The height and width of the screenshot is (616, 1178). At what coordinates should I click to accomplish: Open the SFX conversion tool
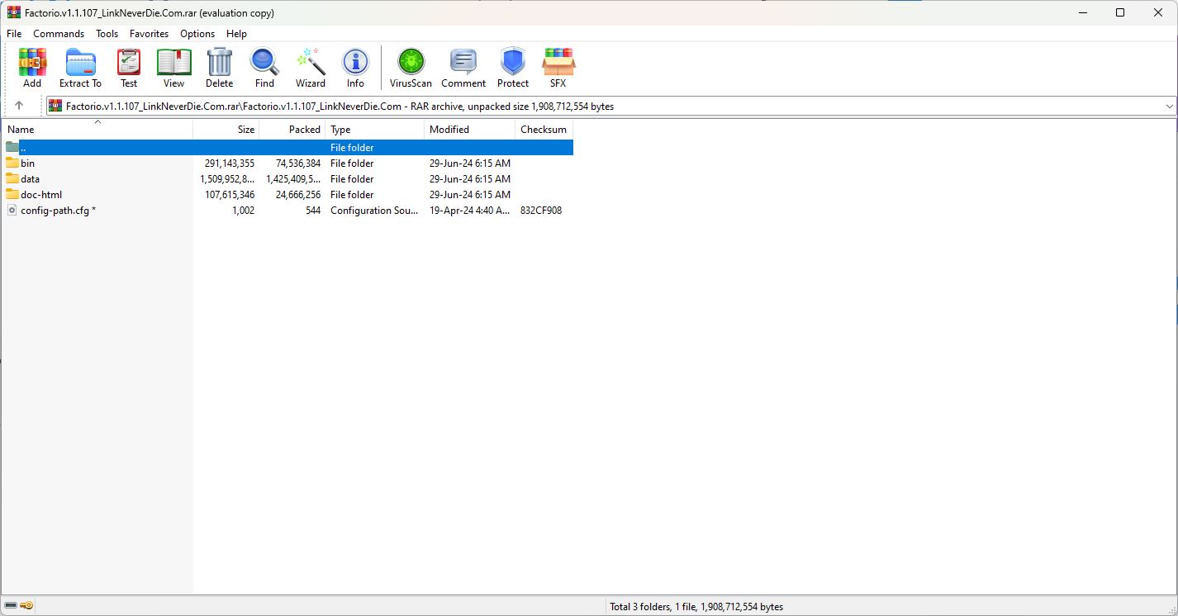point(558,67)
